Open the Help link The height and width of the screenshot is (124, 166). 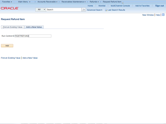[158, 15]
